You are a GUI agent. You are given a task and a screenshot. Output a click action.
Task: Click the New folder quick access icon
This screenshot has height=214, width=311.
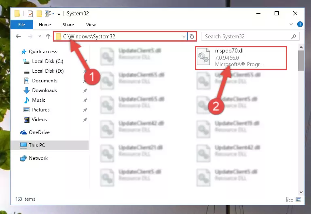coord(39,14)
